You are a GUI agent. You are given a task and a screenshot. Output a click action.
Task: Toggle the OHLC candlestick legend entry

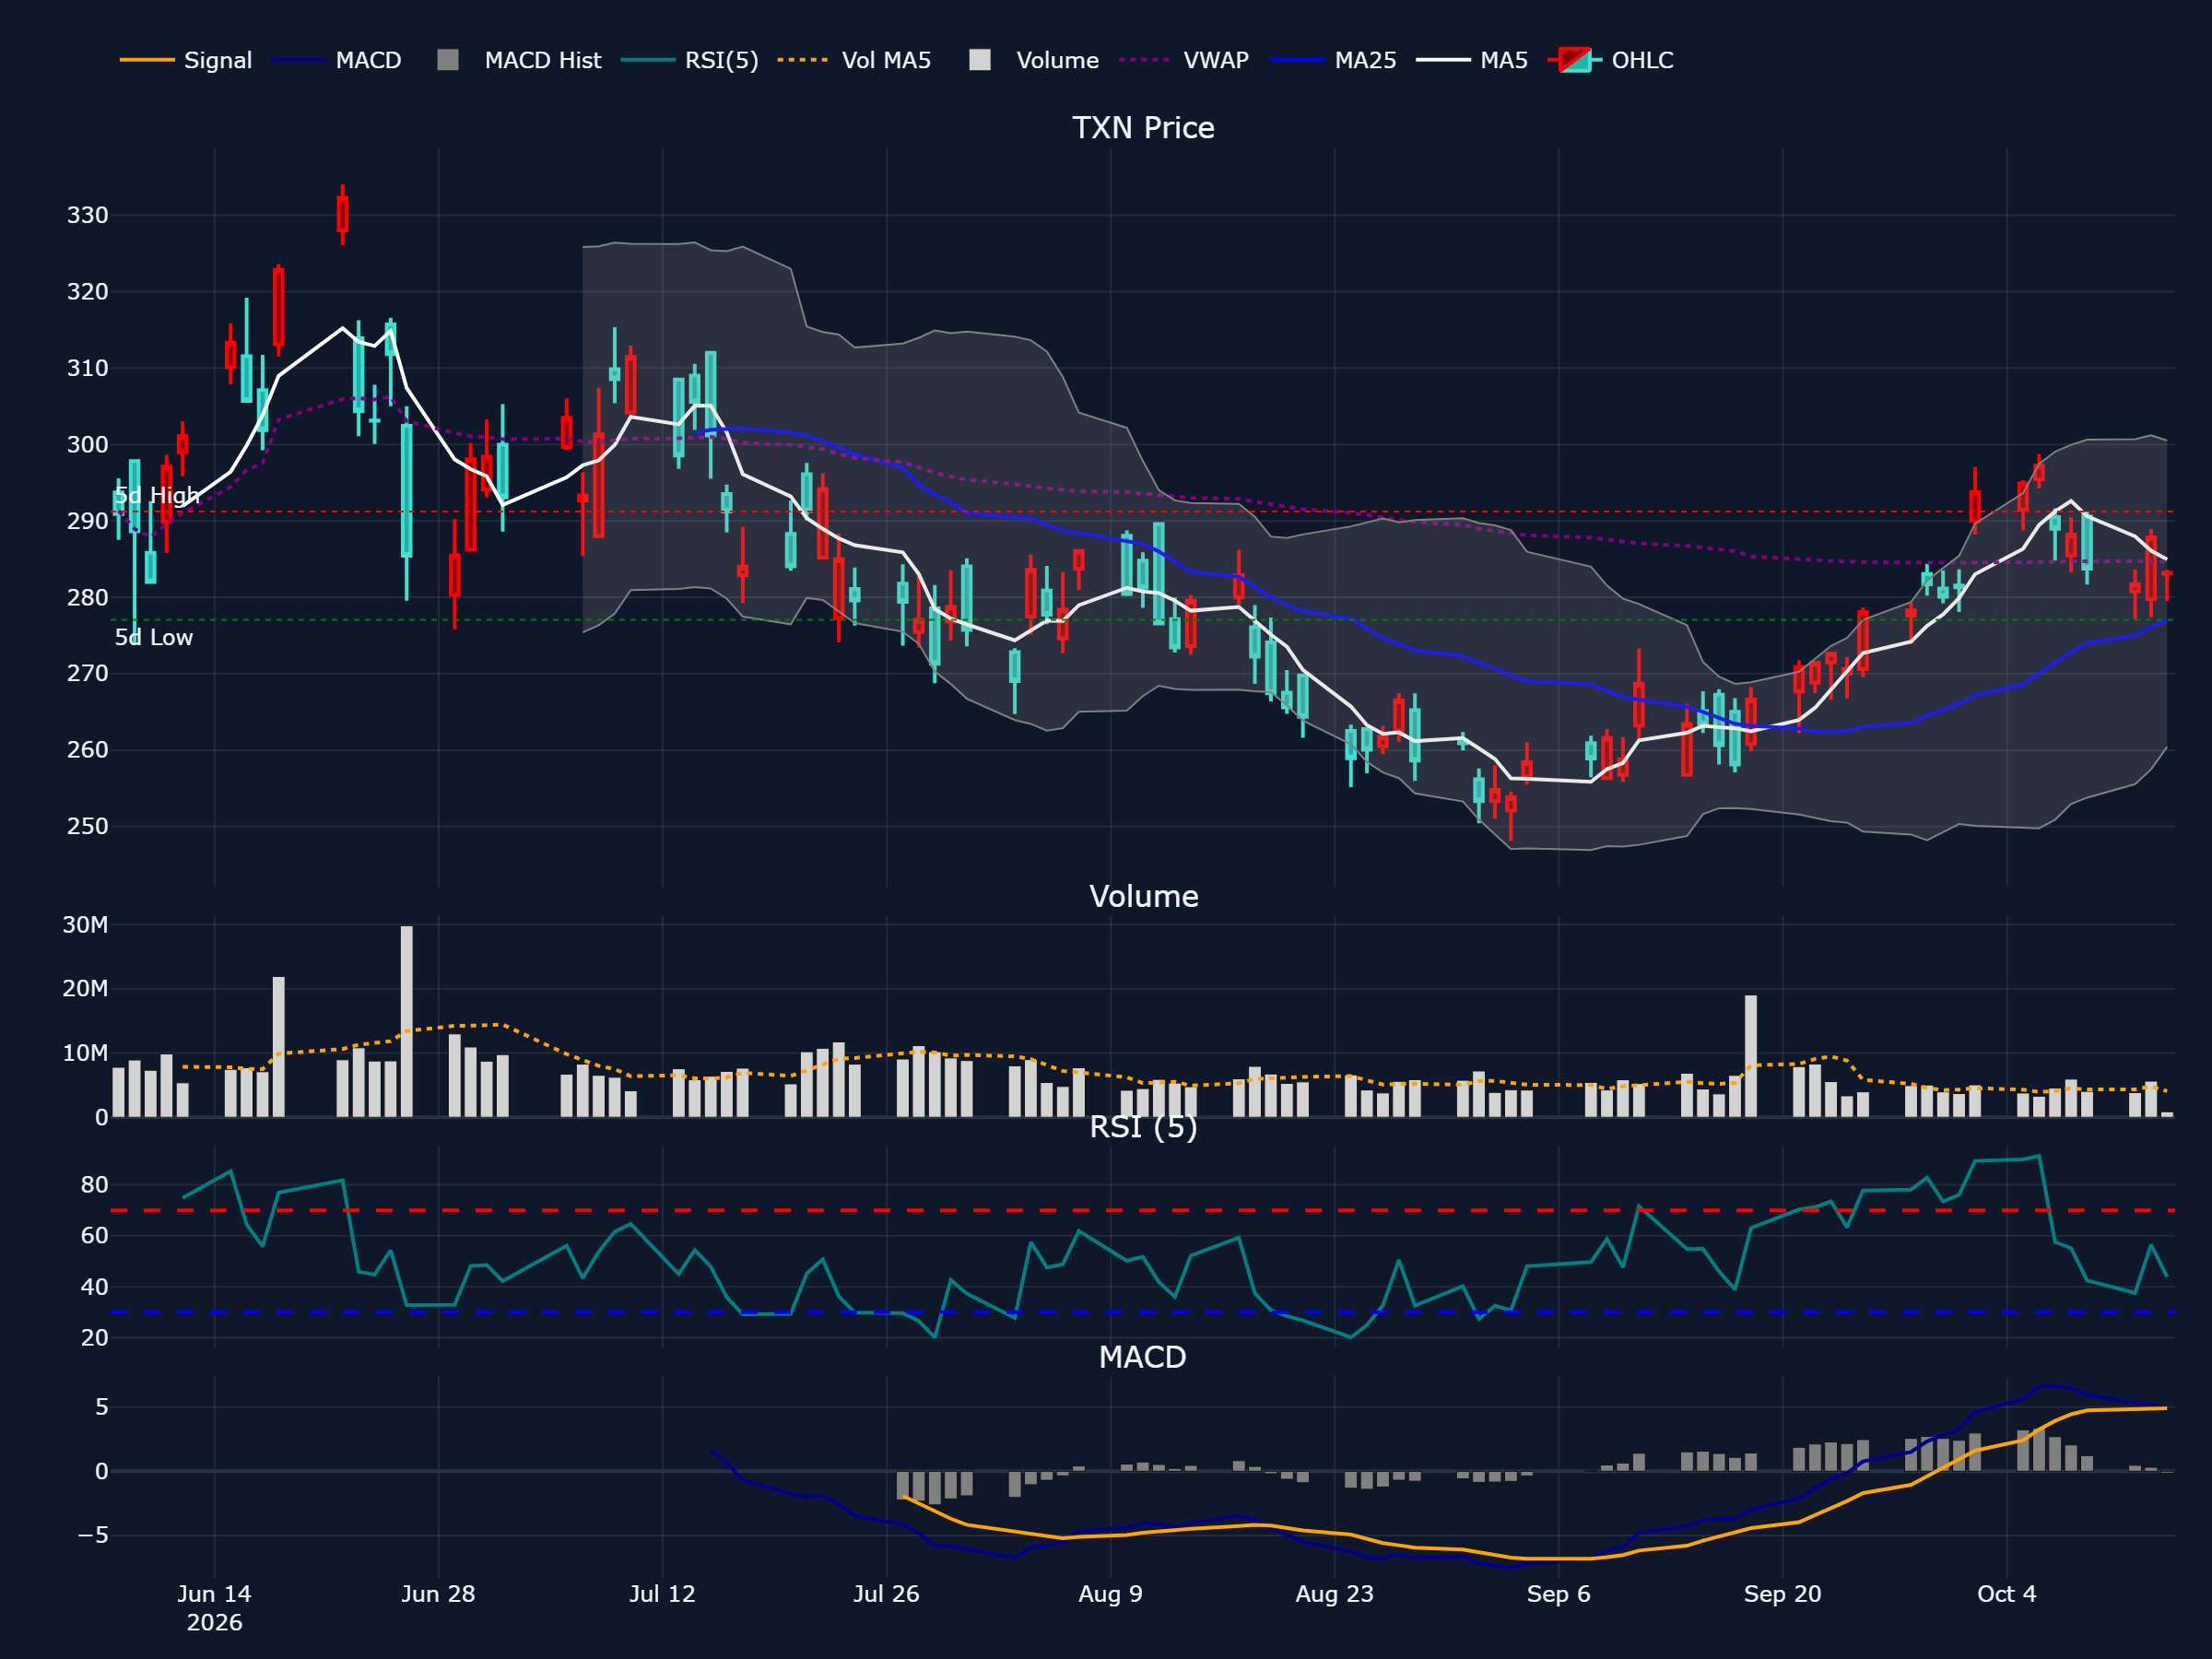pos(1610,60)
